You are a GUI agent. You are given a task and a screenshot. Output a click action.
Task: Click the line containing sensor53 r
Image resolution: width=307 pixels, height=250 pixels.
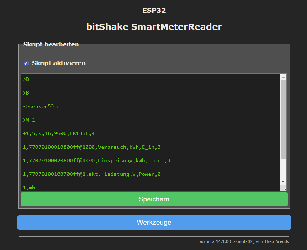41,106
